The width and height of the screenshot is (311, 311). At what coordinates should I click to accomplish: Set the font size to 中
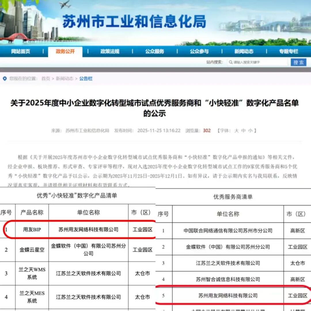click(244, 130)
